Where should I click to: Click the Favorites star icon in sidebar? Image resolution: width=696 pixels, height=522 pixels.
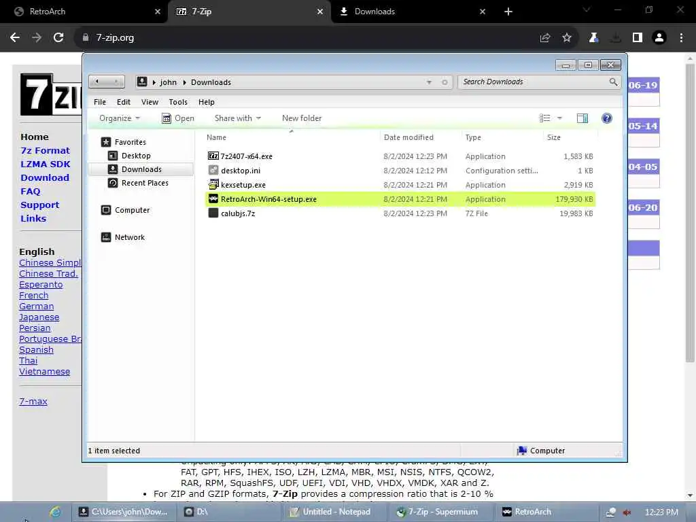[x=105, y=142]
